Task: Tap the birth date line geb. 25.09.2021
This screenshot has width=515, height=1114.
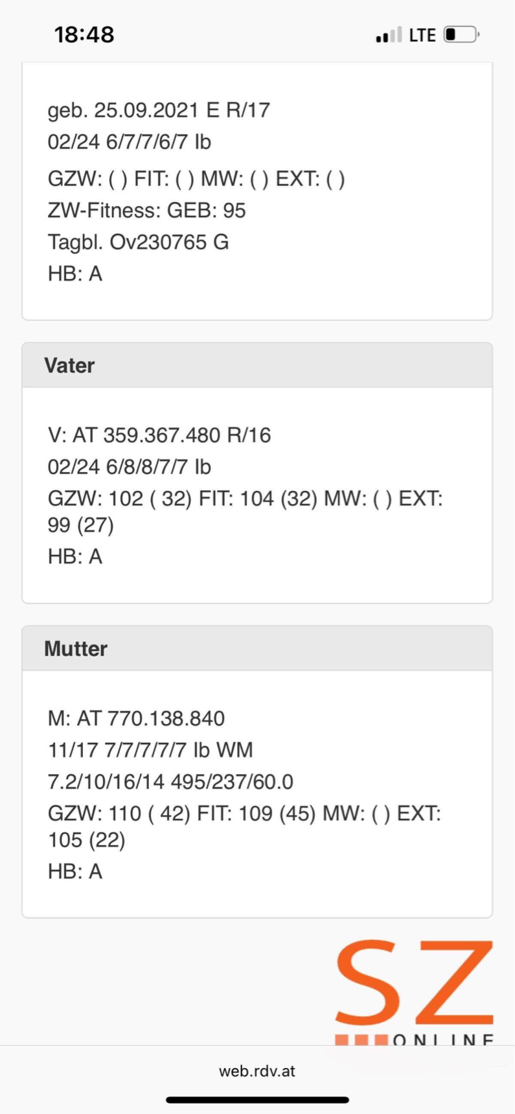Action: tap(158, 110)
